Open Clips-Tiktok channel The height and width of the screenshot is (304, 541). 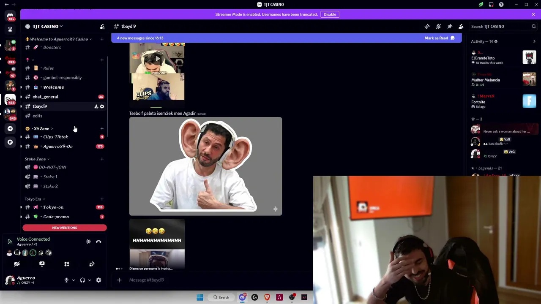coord(63,137)
